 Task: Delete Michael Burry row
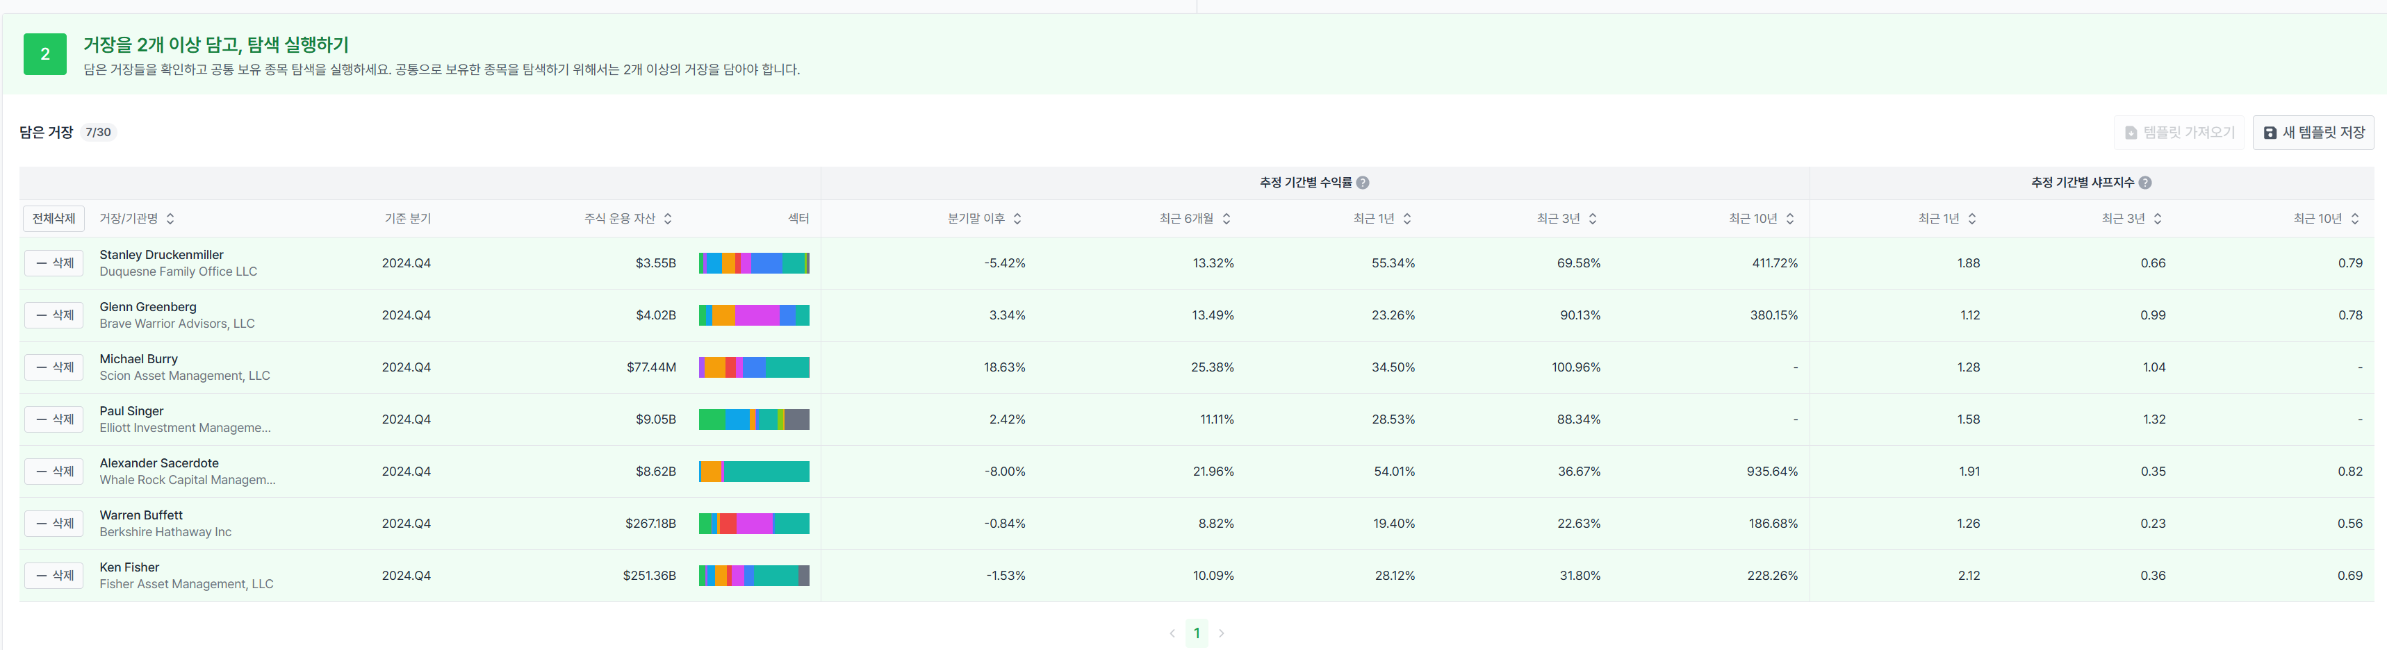[55, 367]
